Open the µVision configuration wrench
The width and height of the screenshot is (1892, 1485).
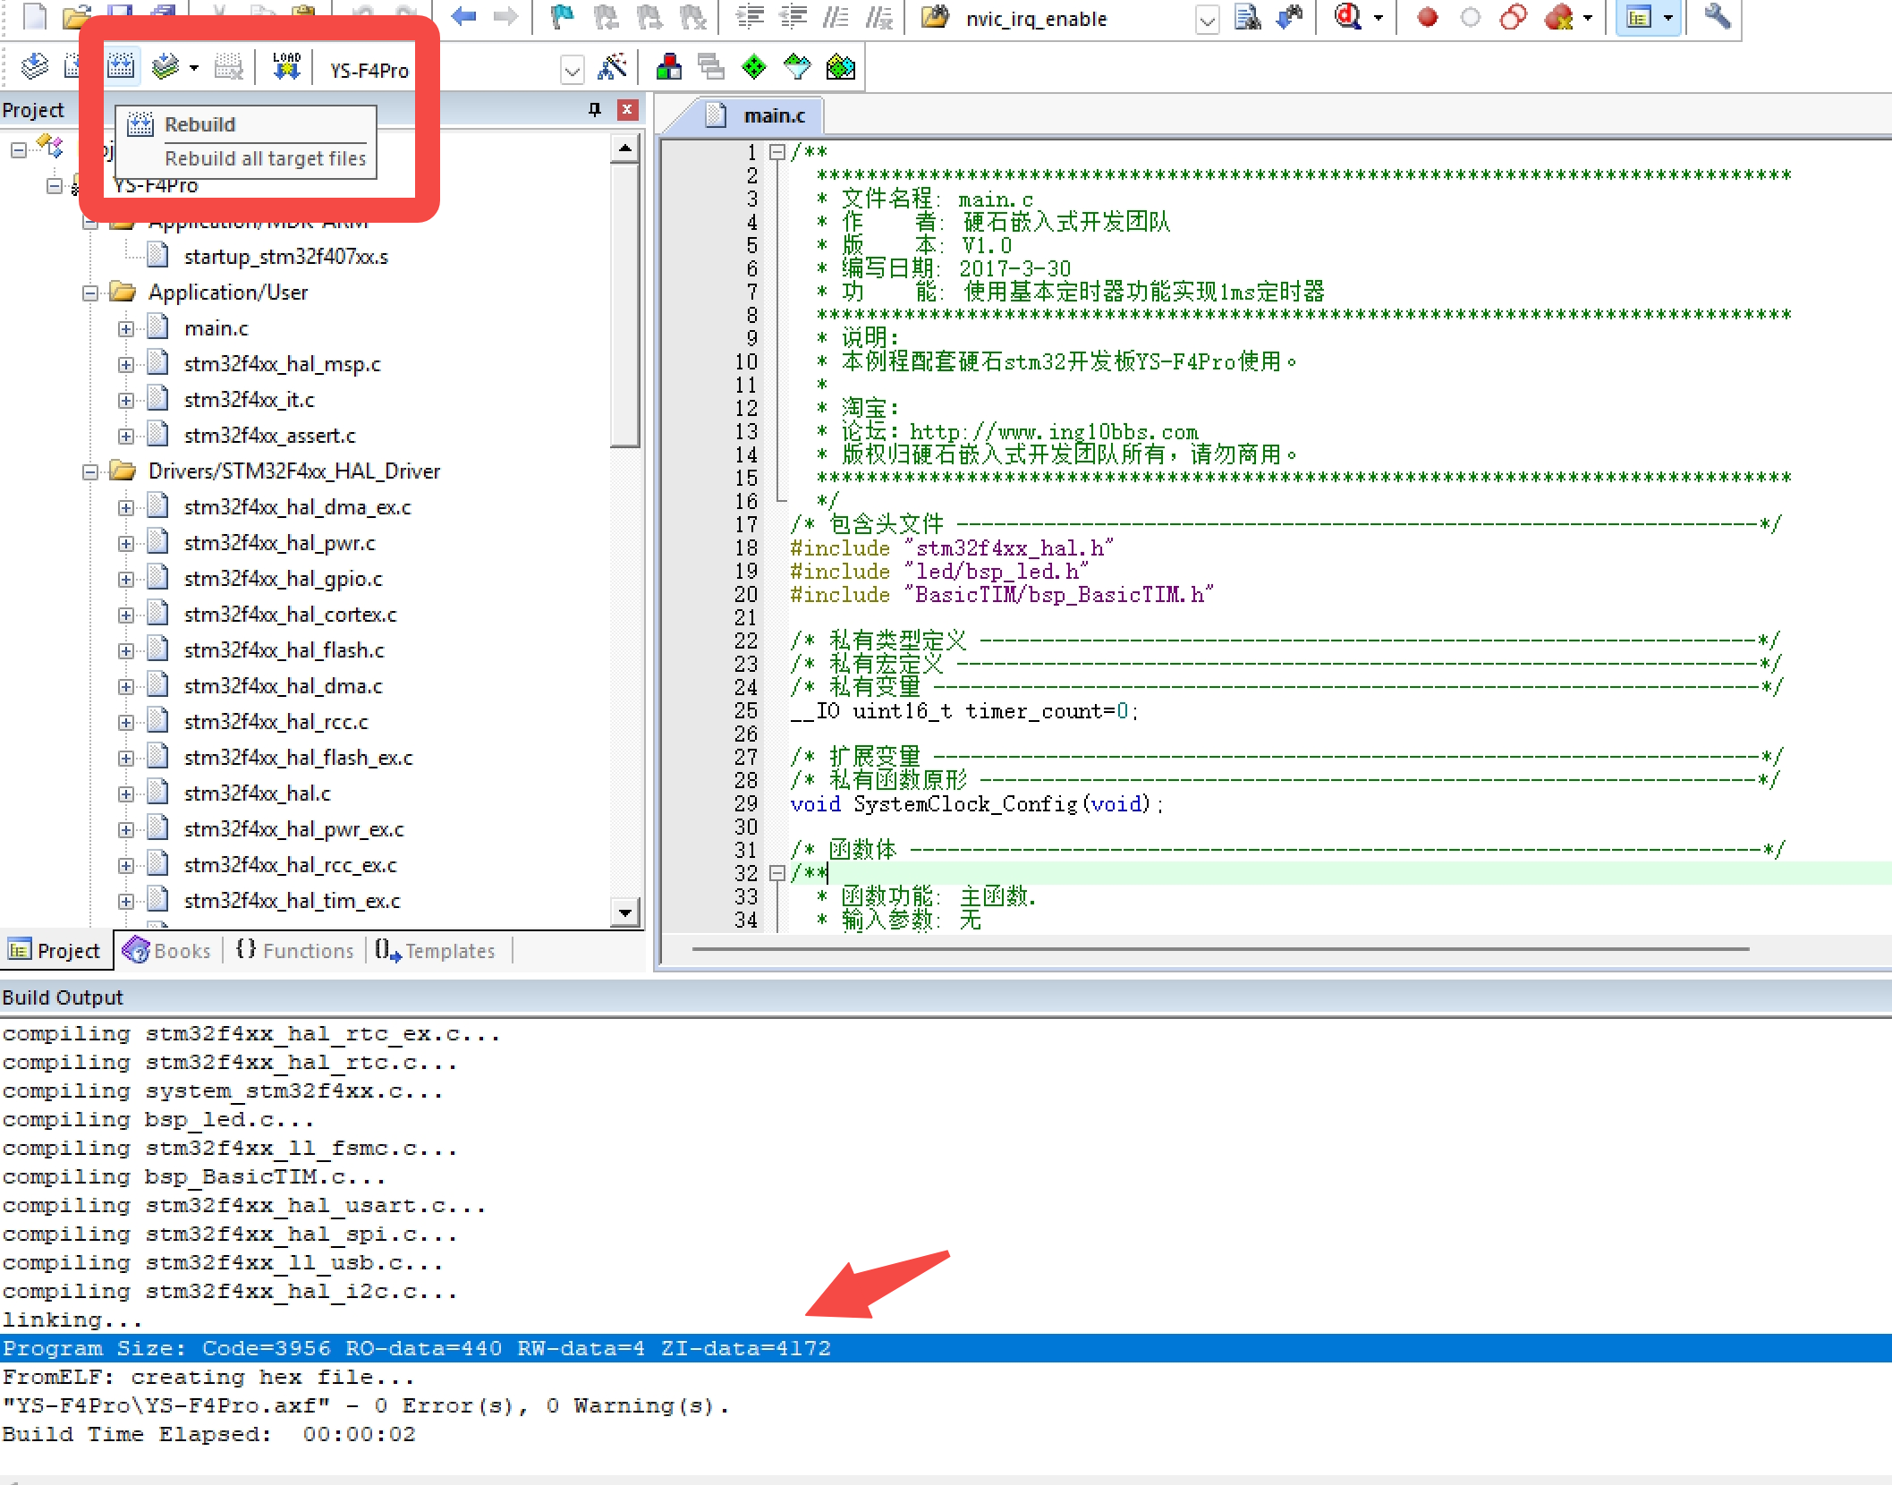pyautogui.click(x=1716, y=18)
